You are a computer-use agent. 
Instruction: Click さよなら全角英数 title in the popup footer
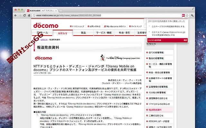point(154,40)
